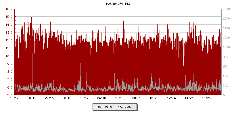Click the 20:13 time axis label
230x115 pixels.
tap(32, 98)
